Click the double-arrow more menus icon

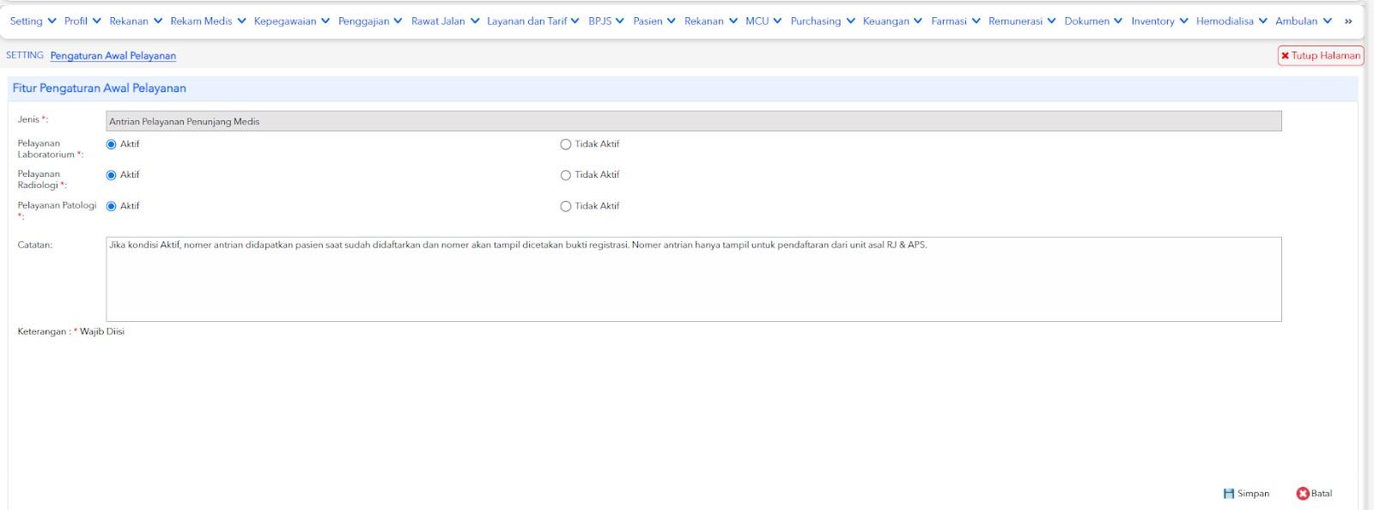(x=1348, y=21)
